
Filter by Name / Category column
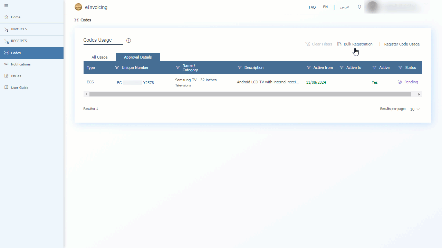(177, 68)
